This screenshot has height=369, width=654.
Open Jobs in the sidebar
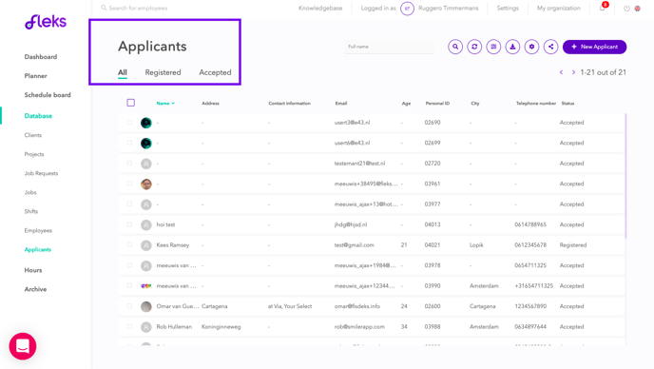[30, 192]
